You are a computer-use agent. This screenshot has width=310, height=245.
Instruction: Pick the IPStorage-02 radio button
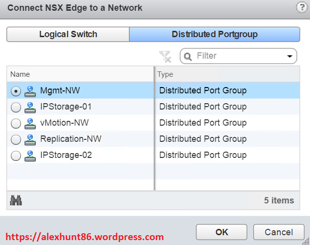click(x=16, y=156)
